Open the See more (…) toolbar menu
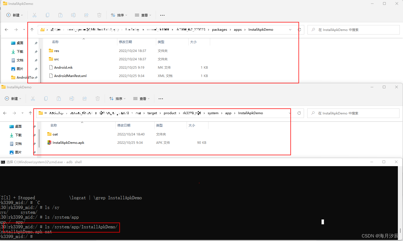 click(162, 15)
